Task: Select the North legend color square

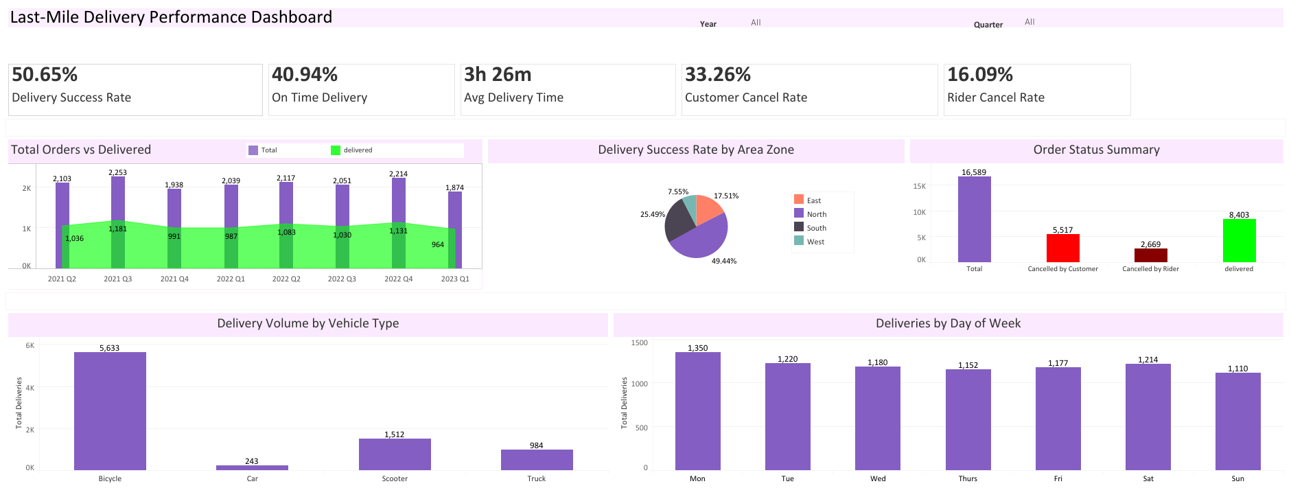Action: tap(799, 213)
